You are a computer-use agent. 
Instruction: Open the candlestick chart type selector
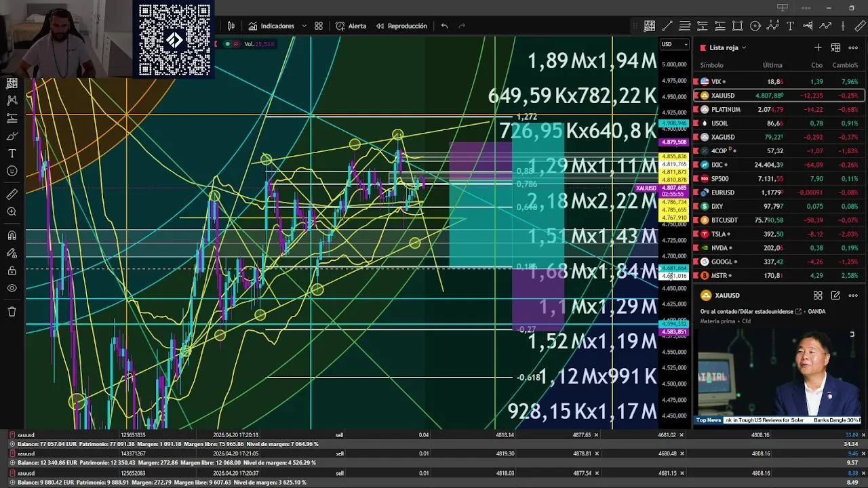tap(231, 26)
